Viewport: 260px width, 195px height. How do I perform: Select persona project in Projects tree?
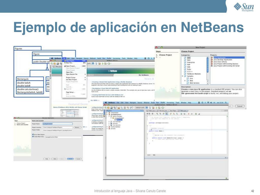click(x=113, y=129)
